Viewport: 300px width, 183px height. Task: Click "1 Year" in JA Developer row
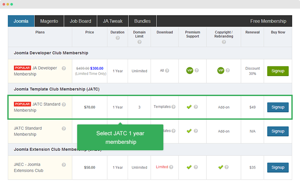(118, 71)
